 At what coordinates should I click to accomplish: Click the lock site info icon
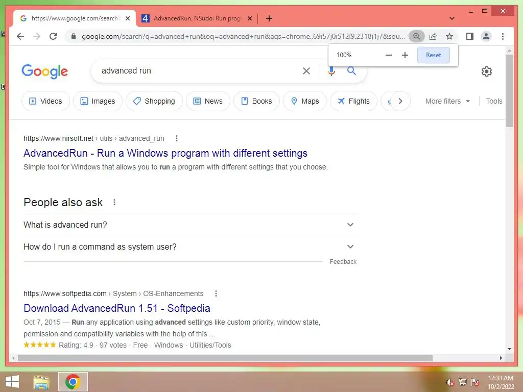pyautogui.click(x=74, y=36)
